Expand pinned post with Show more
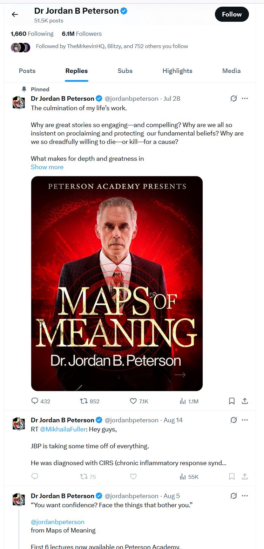Image resolution: width=264 pixels, height=549 pixels. (x=47, y=167)
